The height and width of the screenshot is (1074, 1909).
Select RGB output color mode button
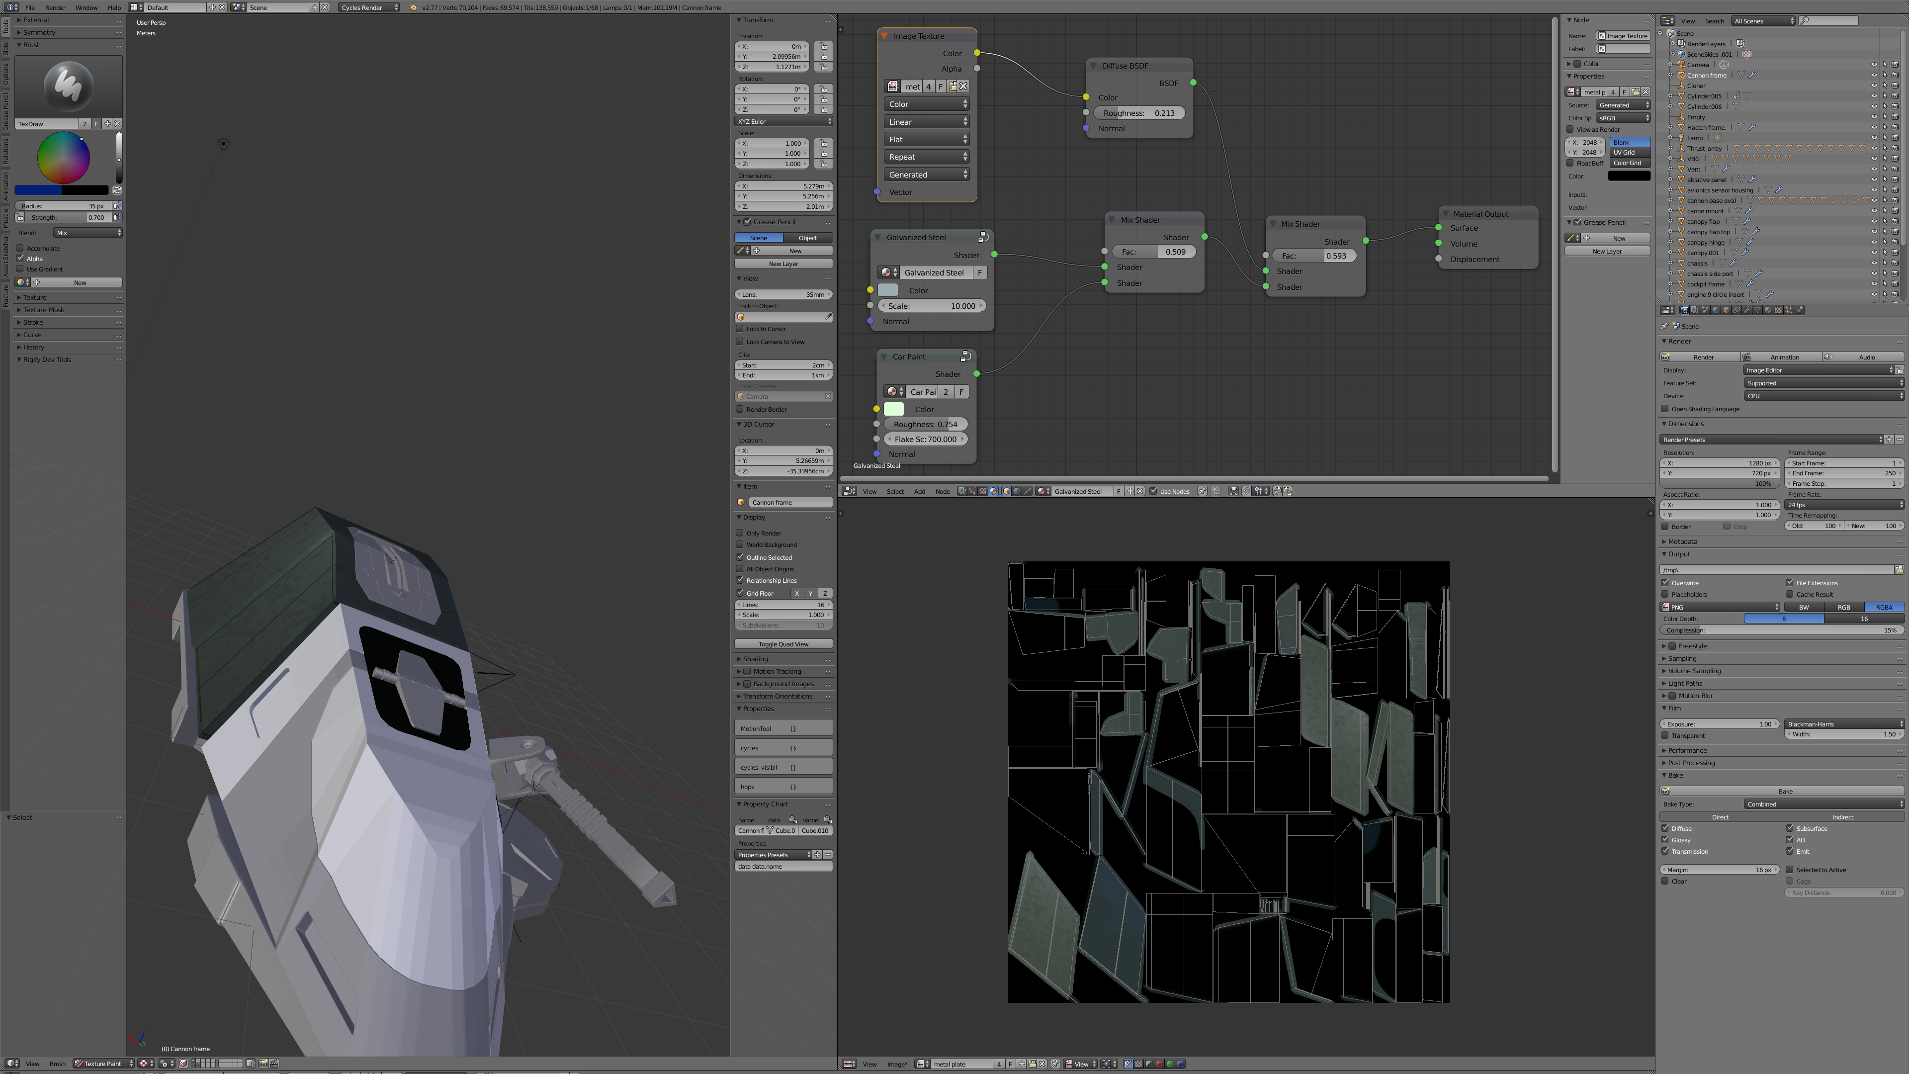(1843, 607)
